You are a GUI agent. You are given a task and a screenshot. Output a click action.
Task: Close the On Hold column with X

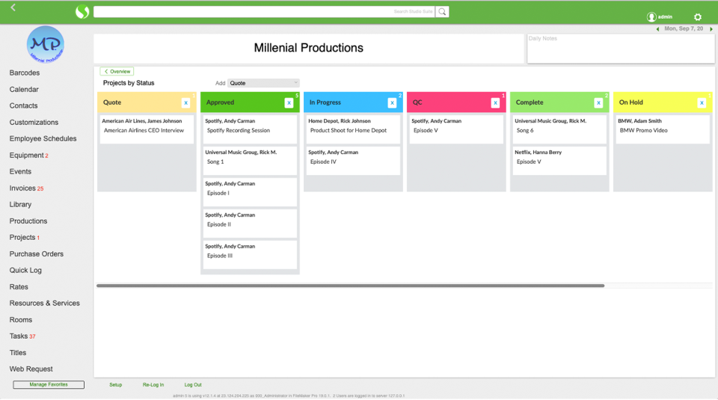(702, 103)
